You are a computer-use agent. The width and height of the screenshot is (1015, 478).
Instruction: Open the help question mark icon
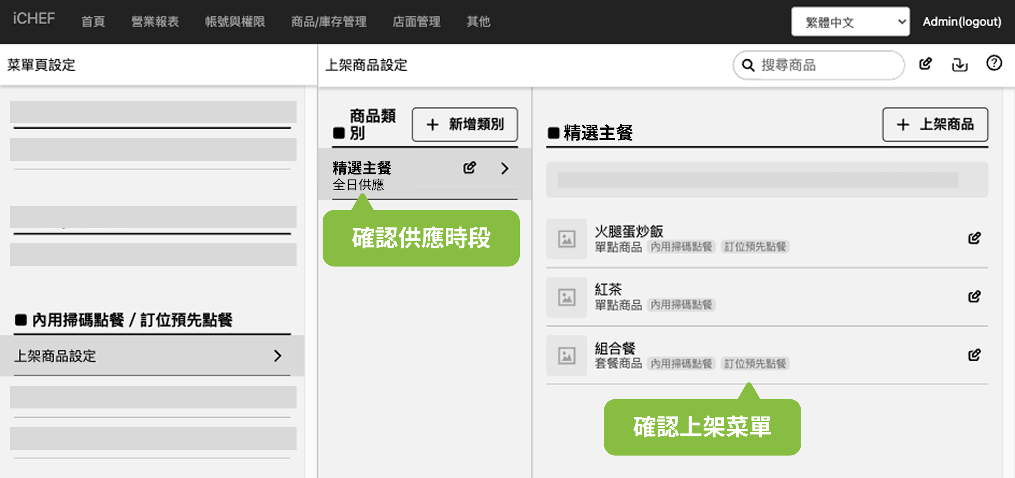coord(994,63)
